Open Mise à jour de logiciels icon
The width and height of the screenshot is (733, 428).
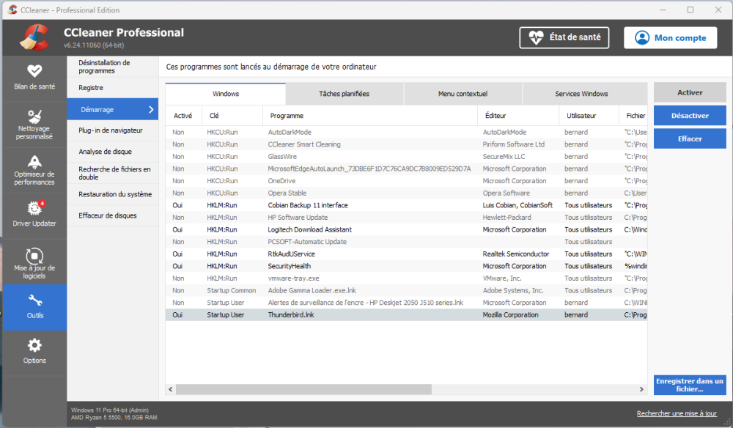click(34, 256)
